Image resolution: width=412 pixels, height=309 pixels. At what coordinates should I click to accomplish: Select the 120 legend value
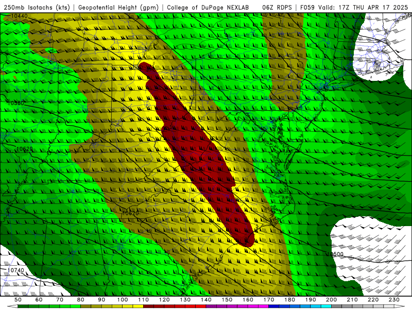(x=164, y=300)
